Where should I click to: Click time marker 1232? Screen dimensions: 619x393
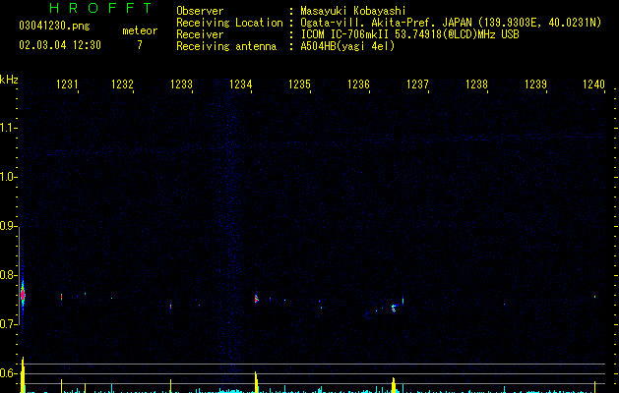click(x=122, y=84)
